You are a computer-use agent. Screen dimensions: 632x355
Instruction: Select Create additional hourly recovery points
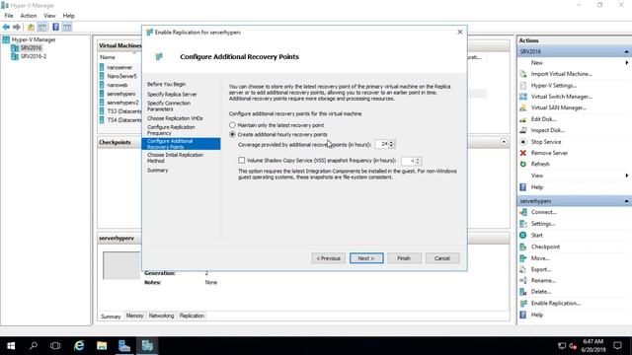[232, 134]
